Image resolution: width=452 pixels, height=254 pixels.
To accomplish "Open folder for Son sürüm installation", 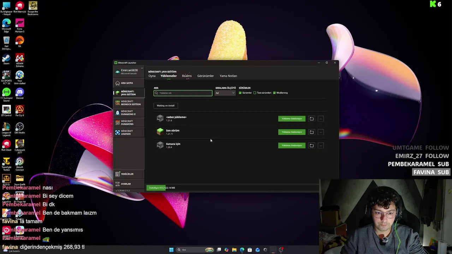I will 311,132.
